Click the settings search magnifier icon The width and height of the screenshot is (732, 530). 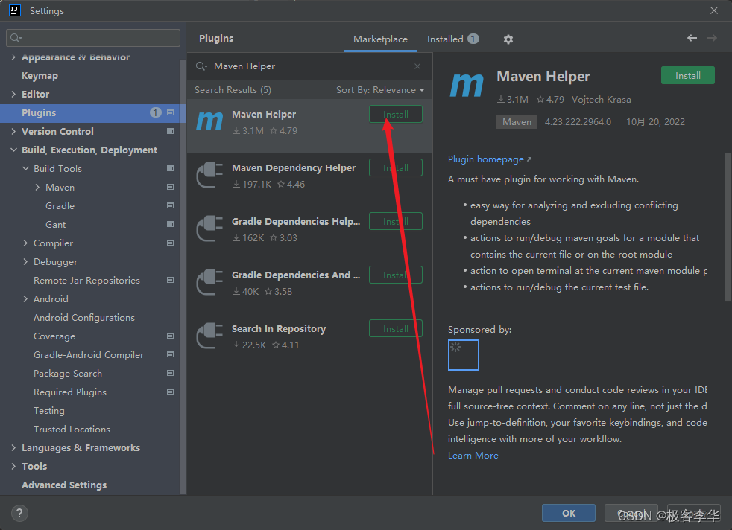click(16, 38)
